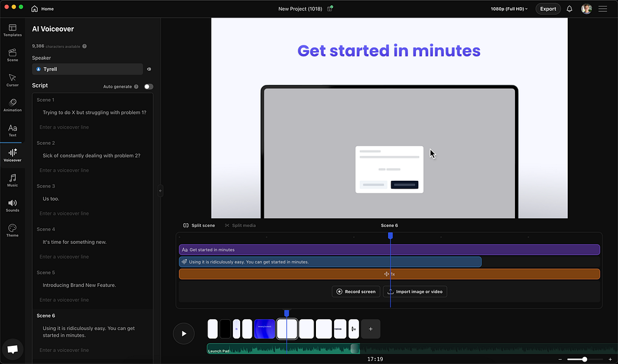Viewport: 618px width, 364px height.
Task: Select the blue voiceover clip track
Action: pyautogui.click(x=331, y=262)
